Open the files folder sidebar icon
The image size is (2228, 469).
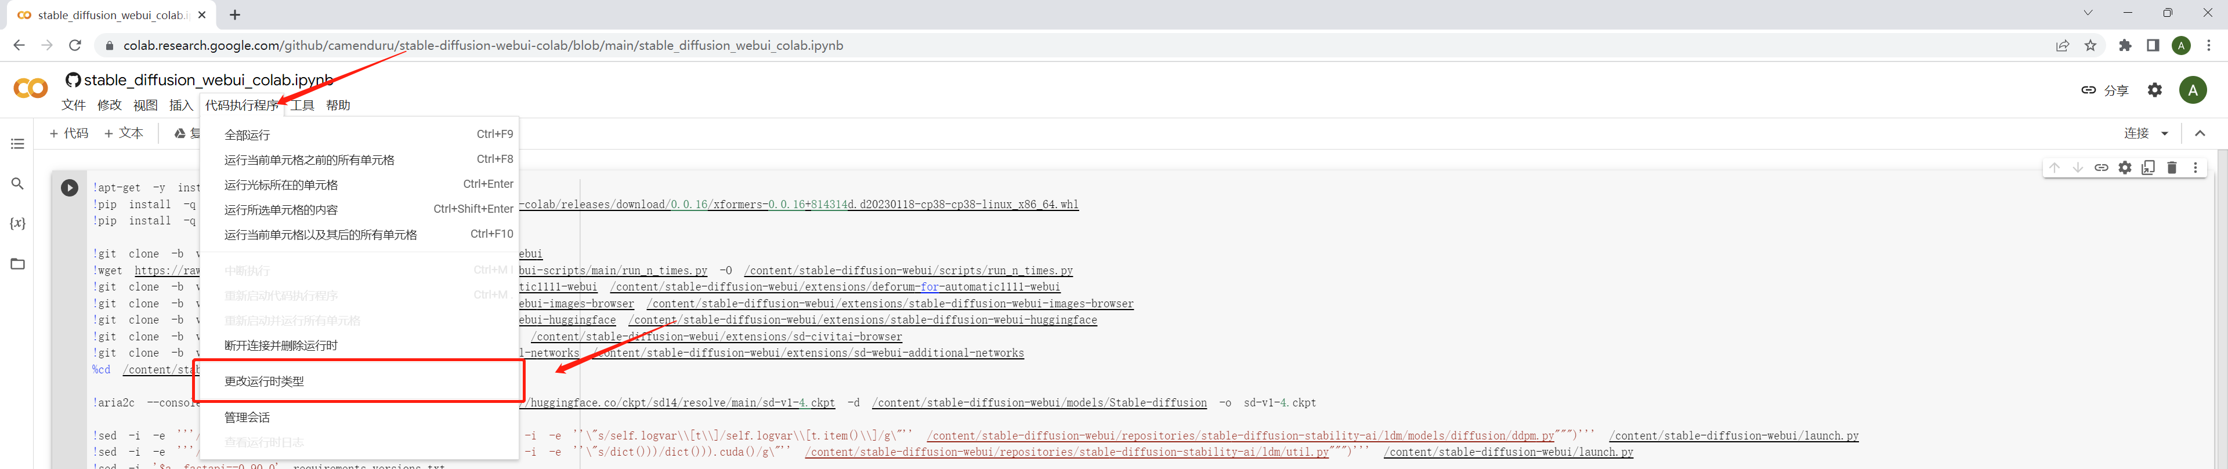[x=17, y=263]
